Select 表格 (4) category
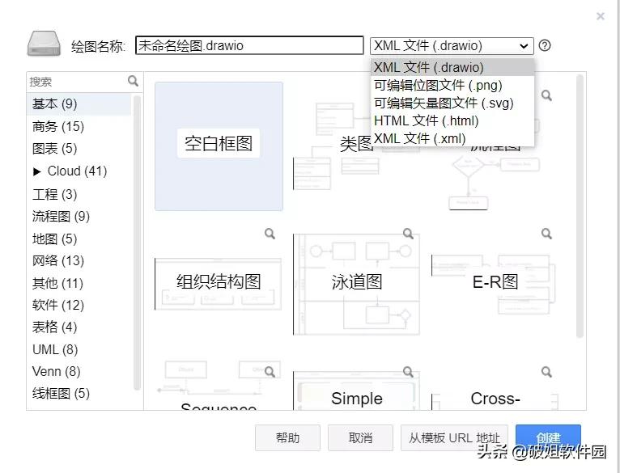The image size is (620, 473). (79, 327)
